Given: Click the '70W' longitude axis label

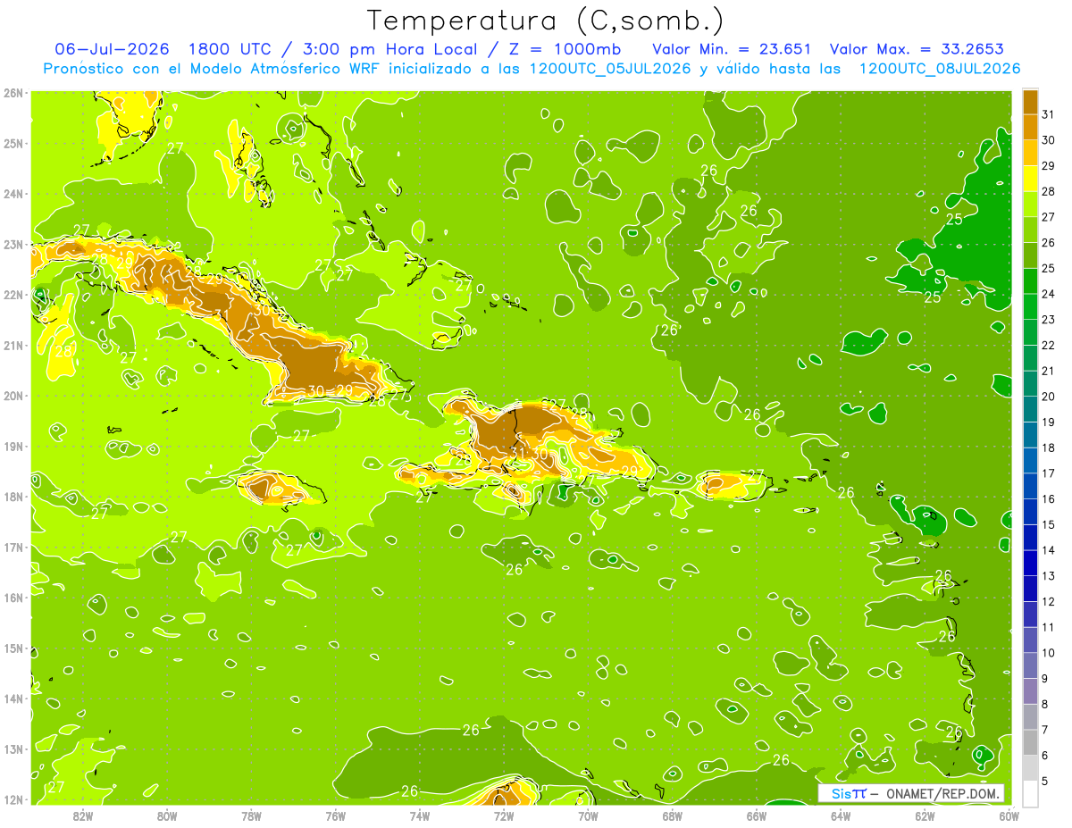Looking at the screenshot, I should pos(588,815).
